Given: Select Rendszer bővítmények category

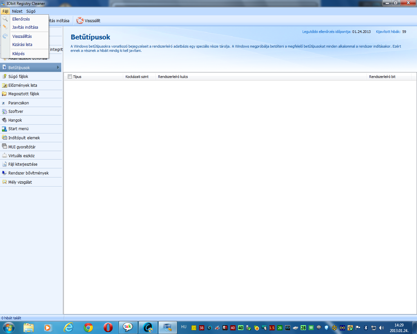Looking at the screenshot, I should (31, 173).
